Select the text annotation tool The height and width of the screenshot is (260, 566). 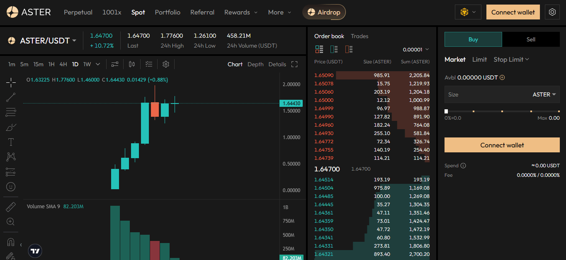[x=11, y=142]
